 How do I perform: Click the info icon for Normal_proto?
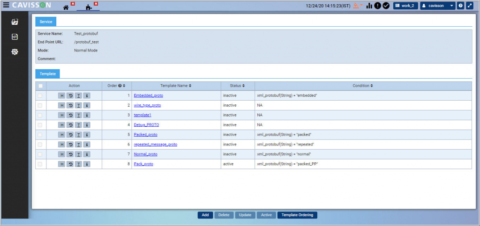87,154
